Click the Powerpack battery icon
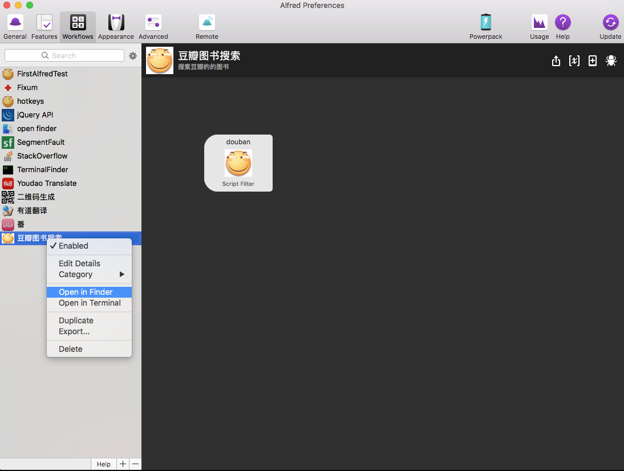This screenshot has height=471, width=624. pyautogui.click(x=485, y=22)
